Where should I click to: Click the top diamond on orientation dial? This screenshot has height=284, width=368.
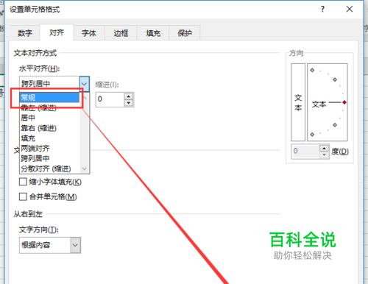pyautogui.click(x=312, y=70)
